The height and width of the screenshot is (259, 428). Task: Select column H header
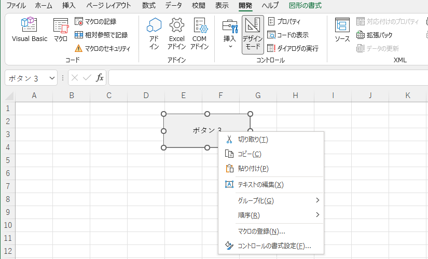[295, 96]
